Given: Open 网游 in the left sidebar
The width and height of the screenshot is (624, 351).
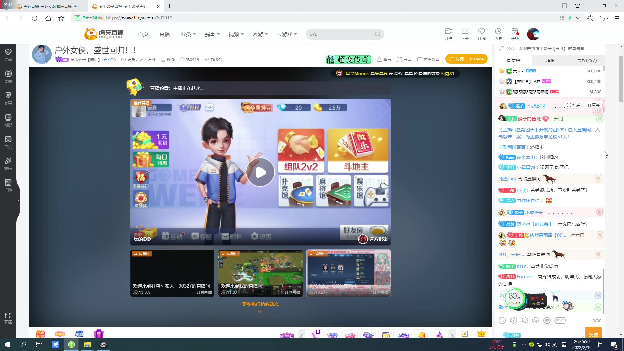Looking at the screenshot, I should [8, 120].
